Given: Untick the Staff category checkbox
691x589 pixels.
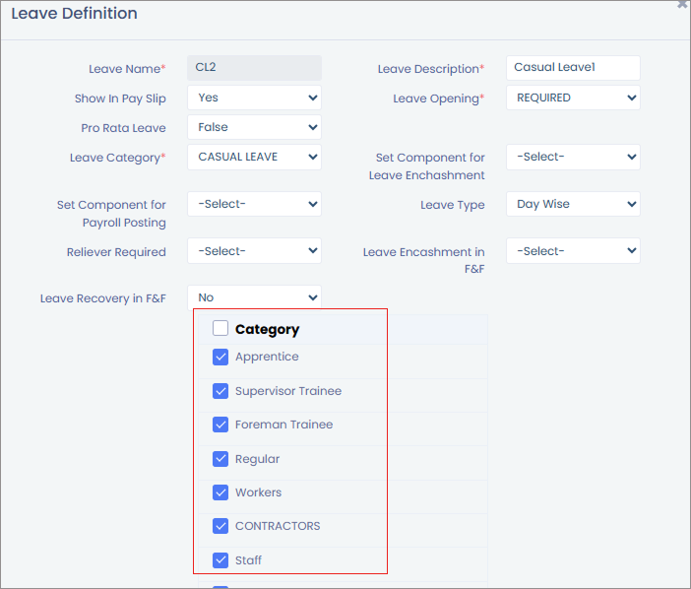Looking at the screenshot, I should [220, 560].
